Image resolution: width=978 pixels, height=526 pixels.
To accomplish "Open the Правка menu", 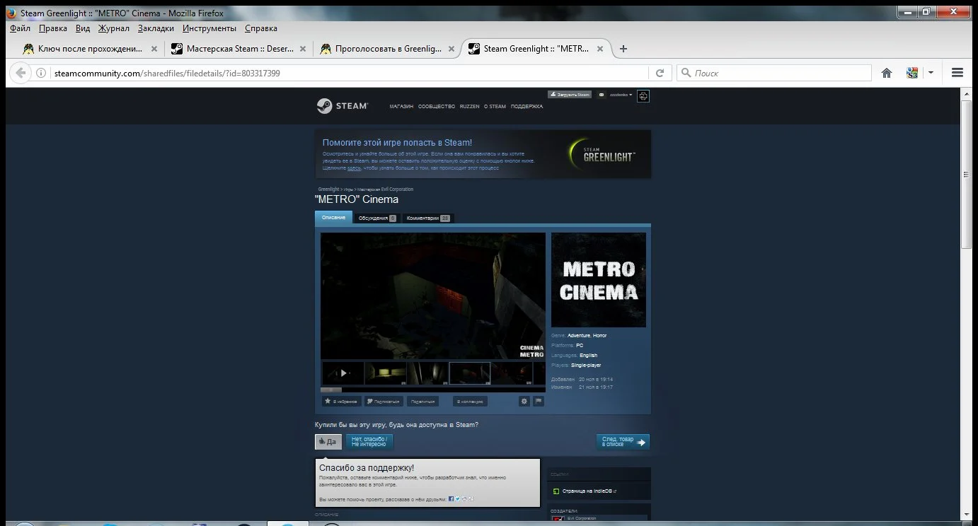I will pos(53,28).
